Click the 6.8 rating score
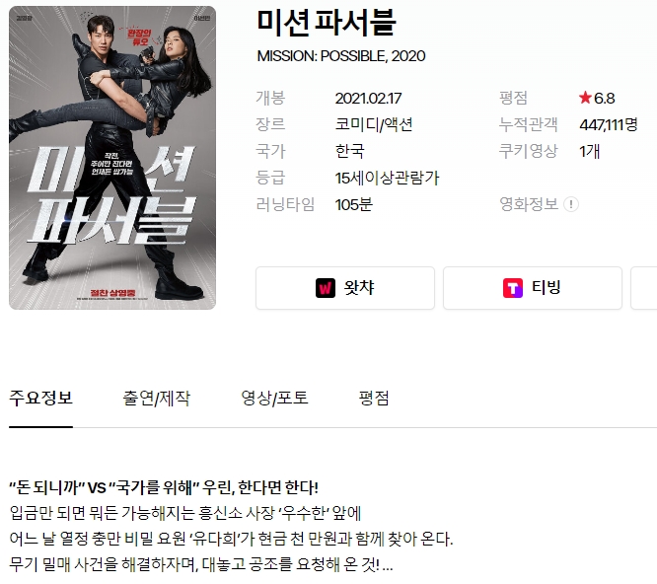This screenshot has width=657, height=584. pos(604,99)
